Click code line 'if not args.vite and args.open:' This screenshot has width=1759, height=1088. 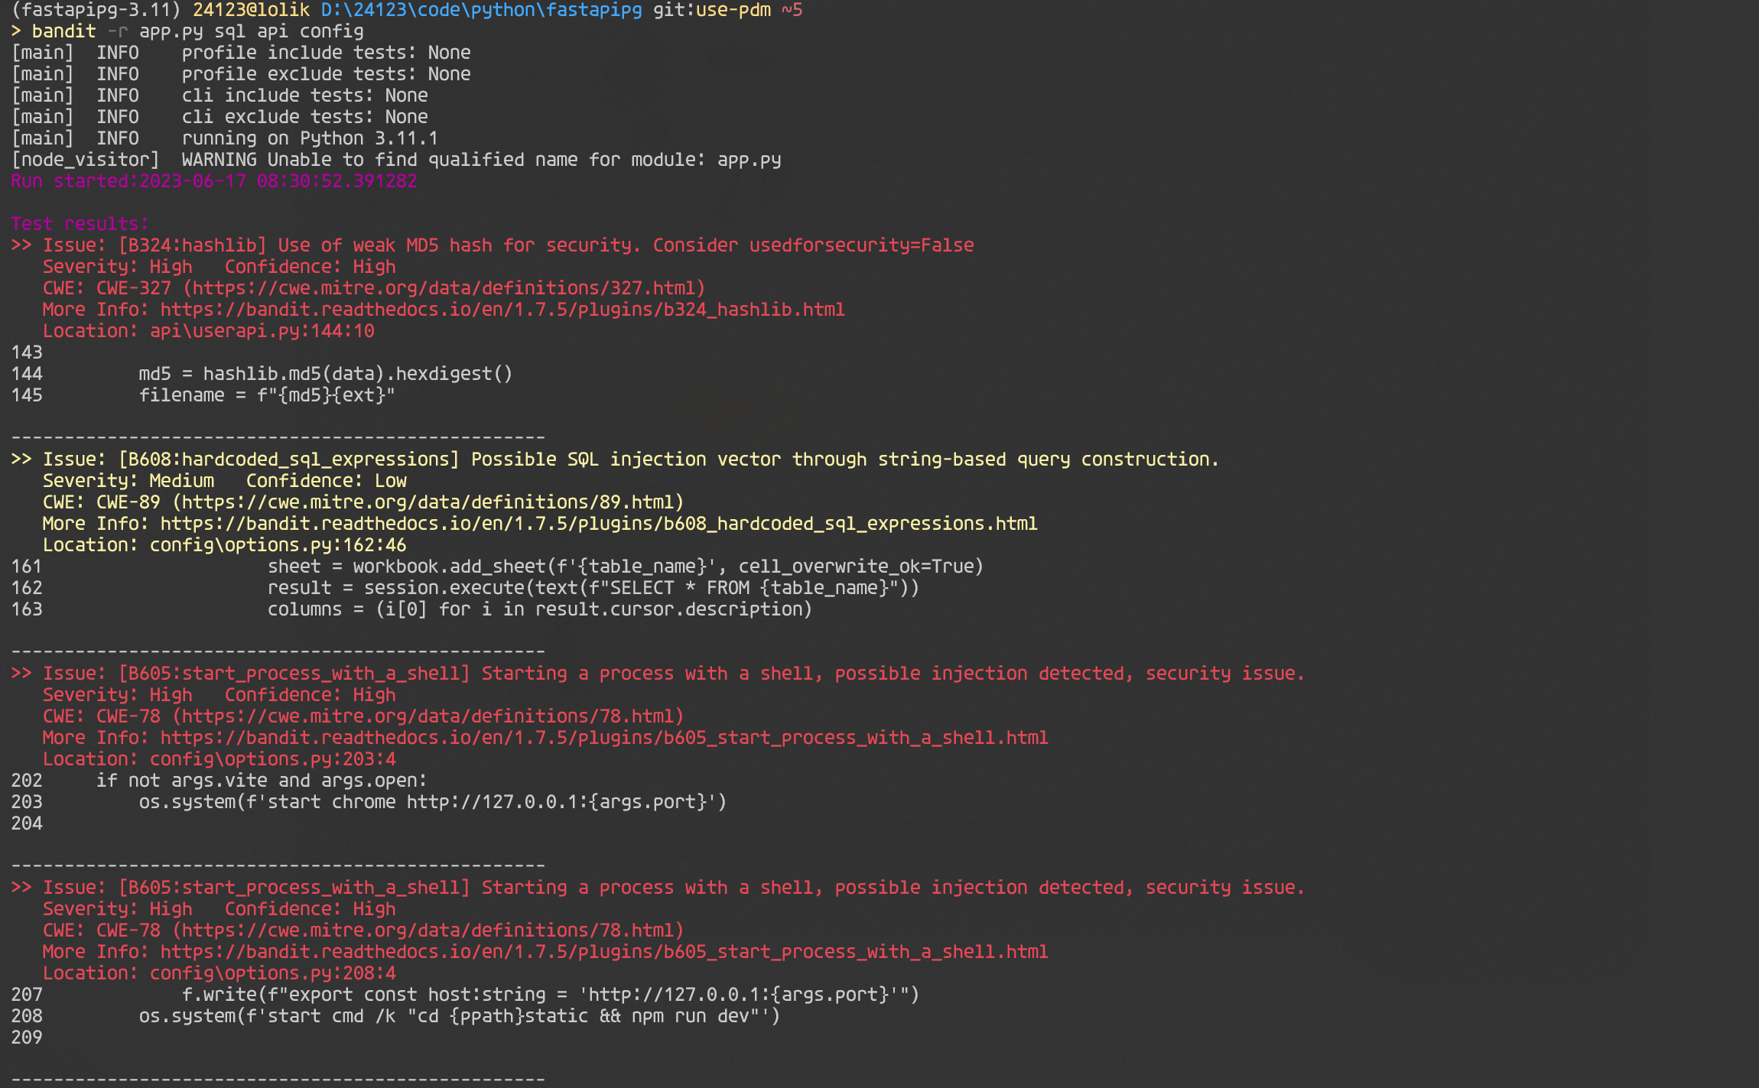pyautogui.click(x=262, y=781)
